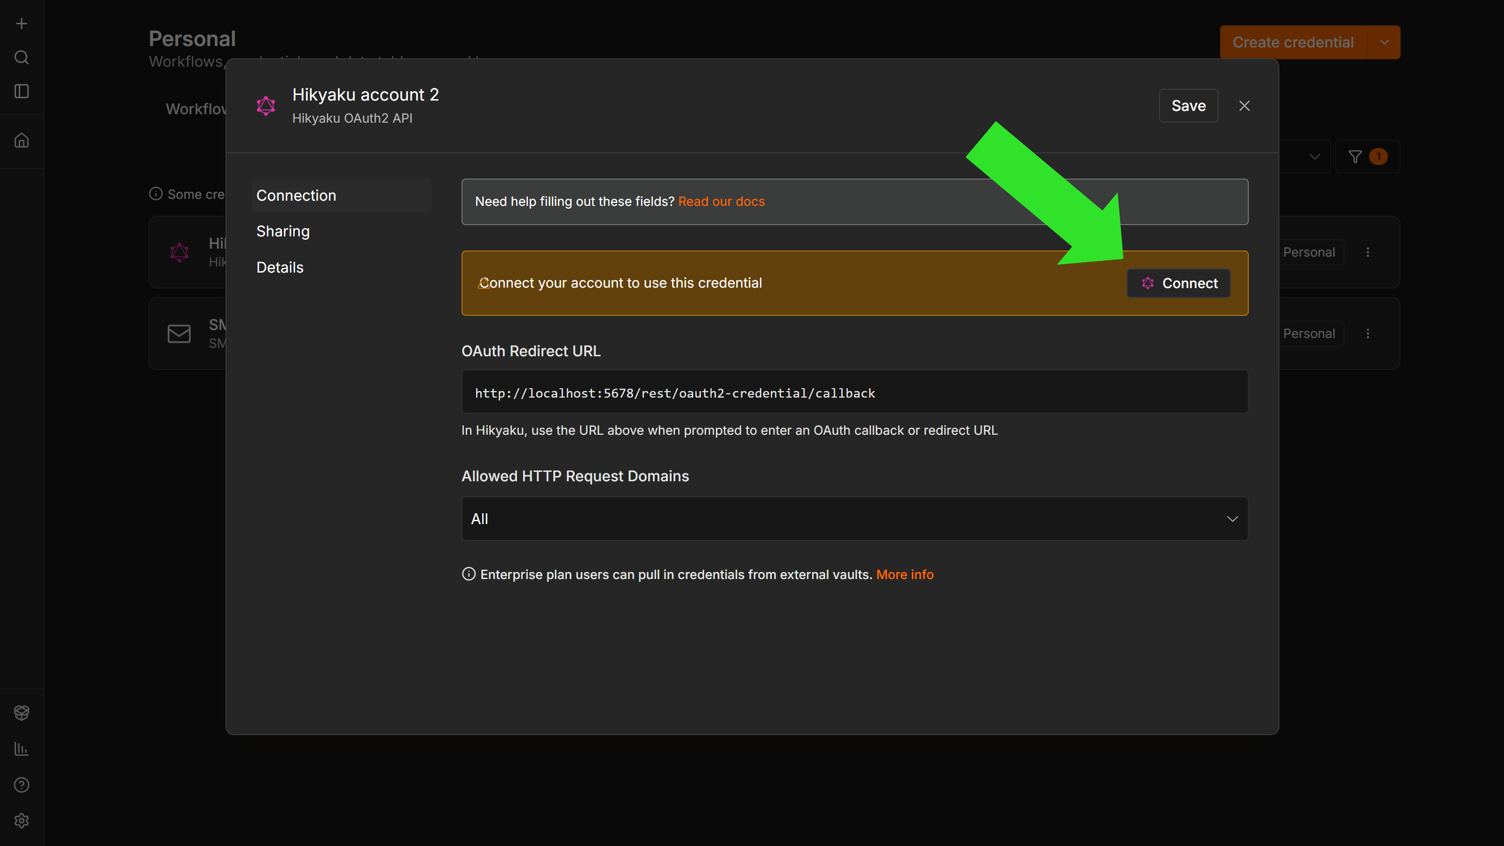Click the OAuth Redirect URL field
The height and width of the screenshot is (846, 1504).
[854, 392]
